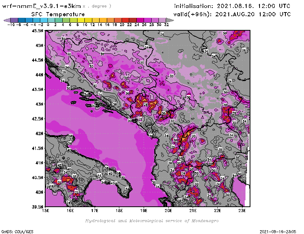
Task: Click the lilac below -10 arrow on the legend
Action: pyautogui.click(x=7, y=20)
